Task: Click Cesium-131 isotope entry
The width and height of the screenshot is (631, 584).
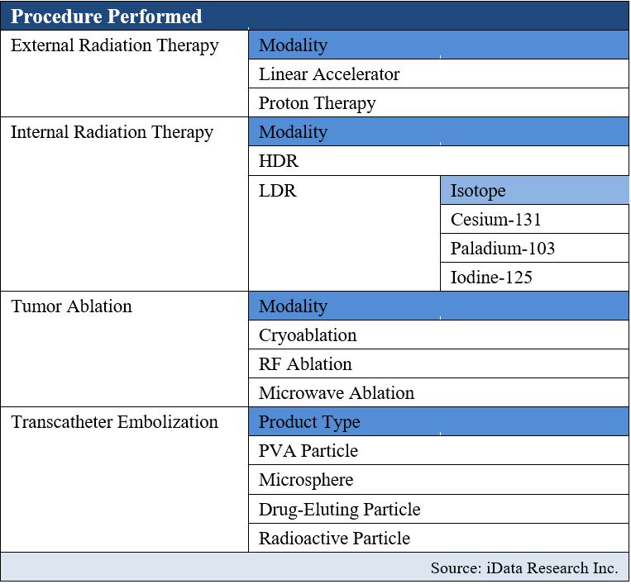Action: [x=535, y=219]
